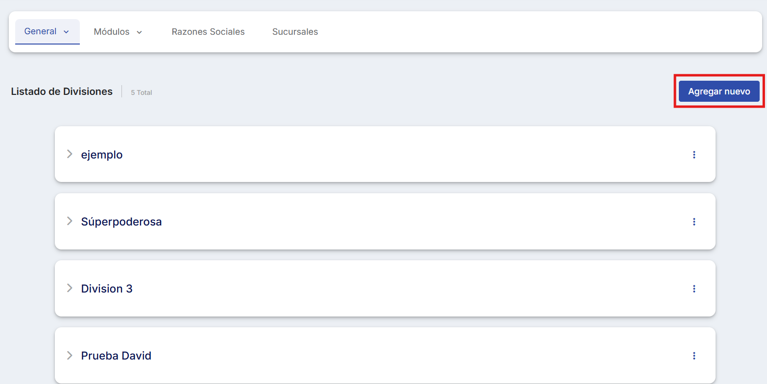Click the Agregar nuevo button

click(719, 91)
